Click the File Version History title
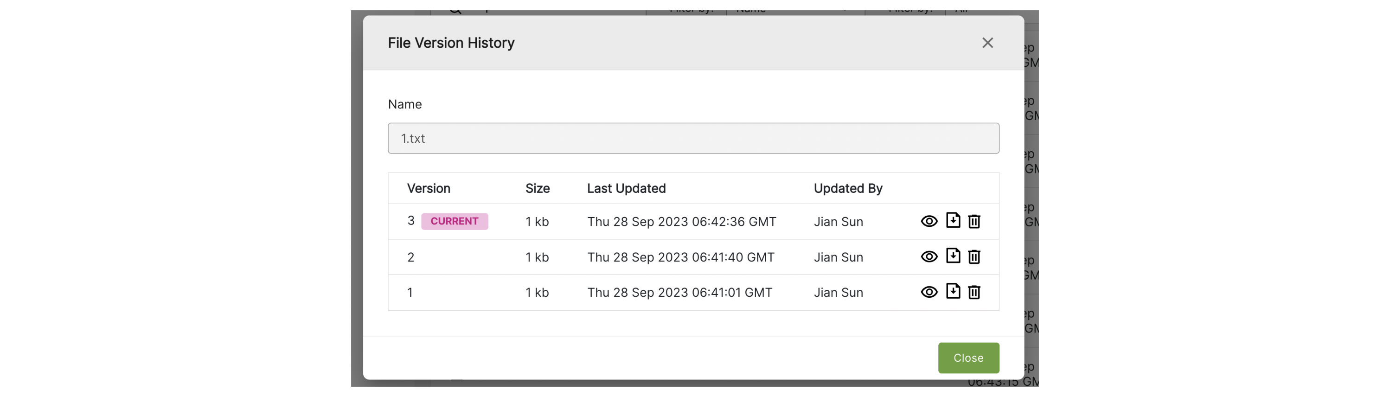The width and height of the screenshot is (1390, 397). pos(451,43)
